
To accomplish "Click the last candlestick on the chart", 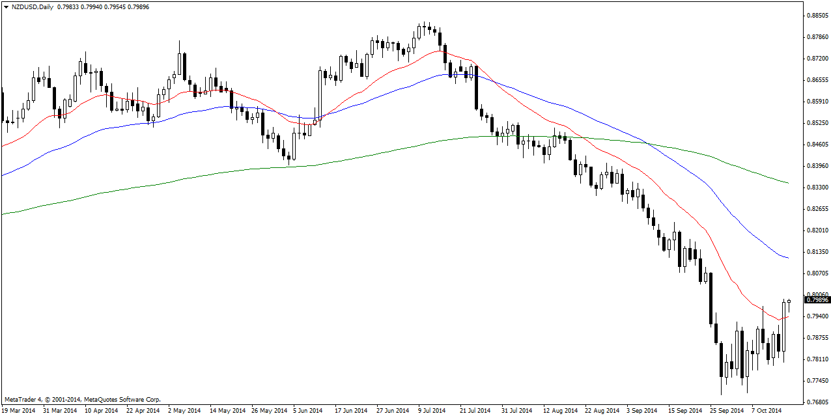I will point(789,301).
